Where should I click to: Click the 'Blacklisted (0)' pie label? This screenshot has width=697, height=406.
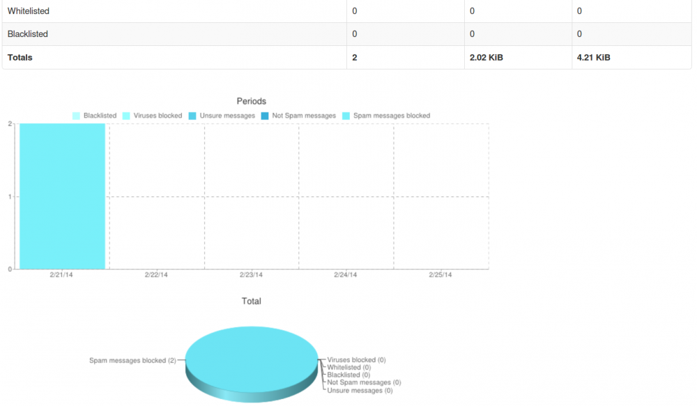point(348,375)
